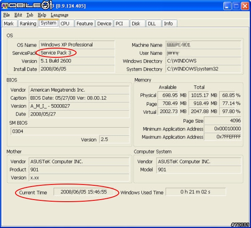Click Mother Vendor 'ASUSTeK Computer INC.' field

pyautogui.click(x=79, y=161)
